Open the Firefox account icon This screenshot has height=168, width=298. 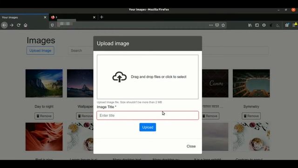(x=264, y=25)
